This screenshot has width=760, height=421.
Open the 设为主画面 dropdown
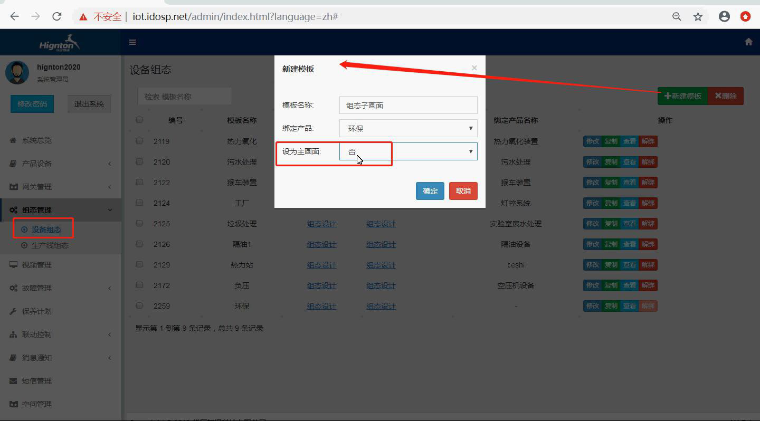point(408,151)
